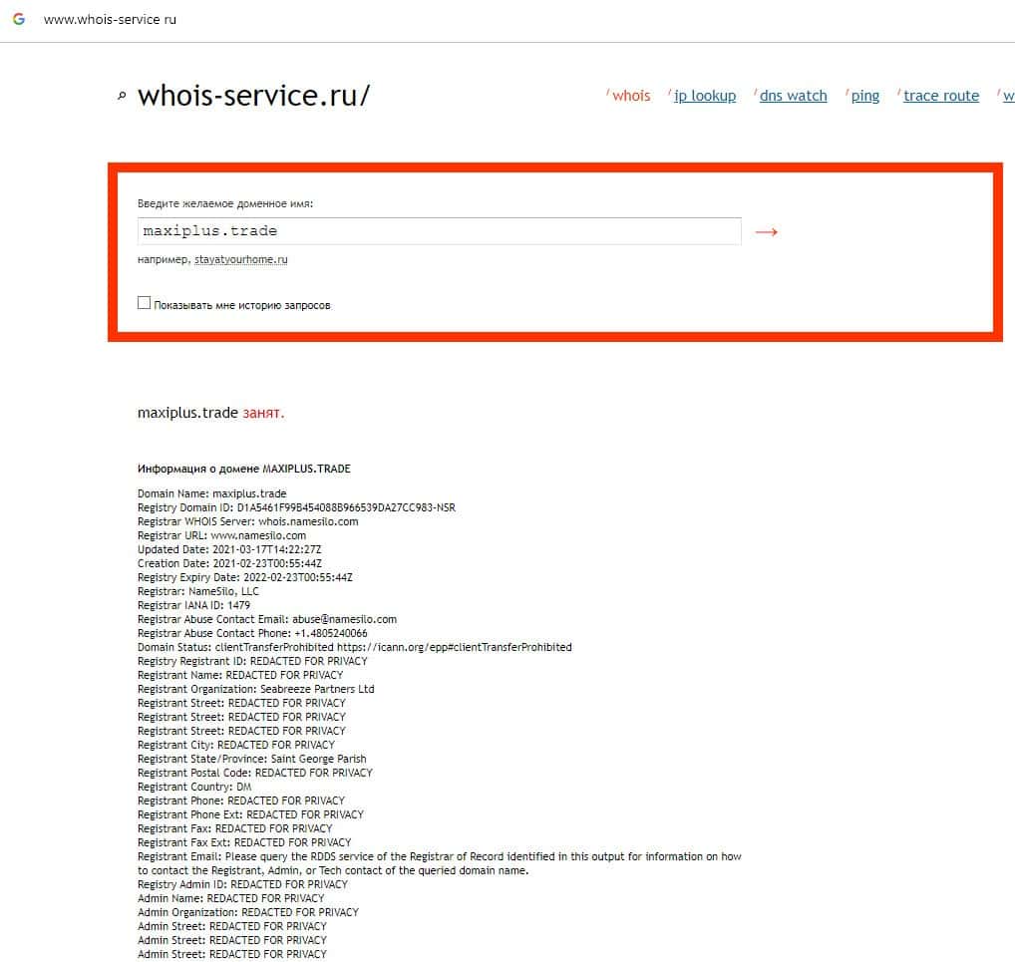Viewport: 1015px width, 962px height.
Task: Open the dns watch navigation link
Action: point(793,96)
